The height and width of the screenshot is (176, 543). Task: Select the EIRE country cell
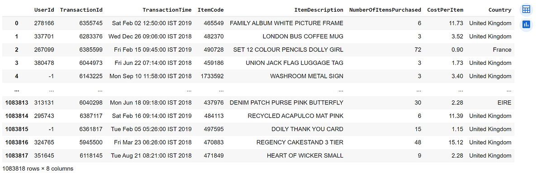pyautogui.click(x=504, y=103)
